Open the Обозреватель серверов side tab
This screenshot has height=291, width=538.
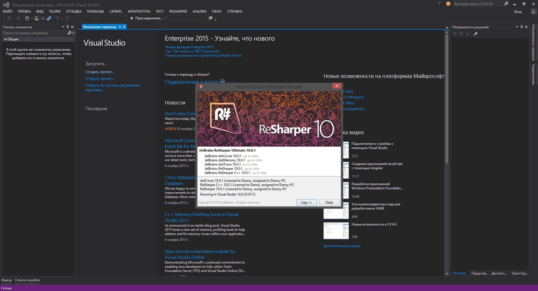tap(534, 42)
